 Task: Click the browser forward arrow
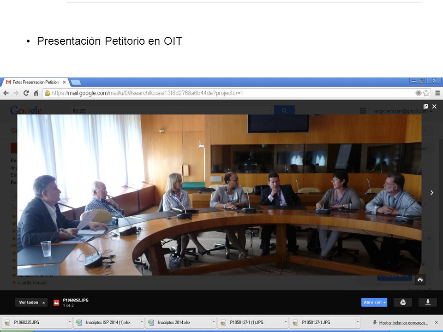16,93
